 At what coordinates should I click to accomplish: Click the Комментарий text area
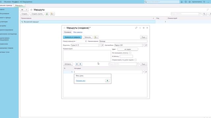87,56
